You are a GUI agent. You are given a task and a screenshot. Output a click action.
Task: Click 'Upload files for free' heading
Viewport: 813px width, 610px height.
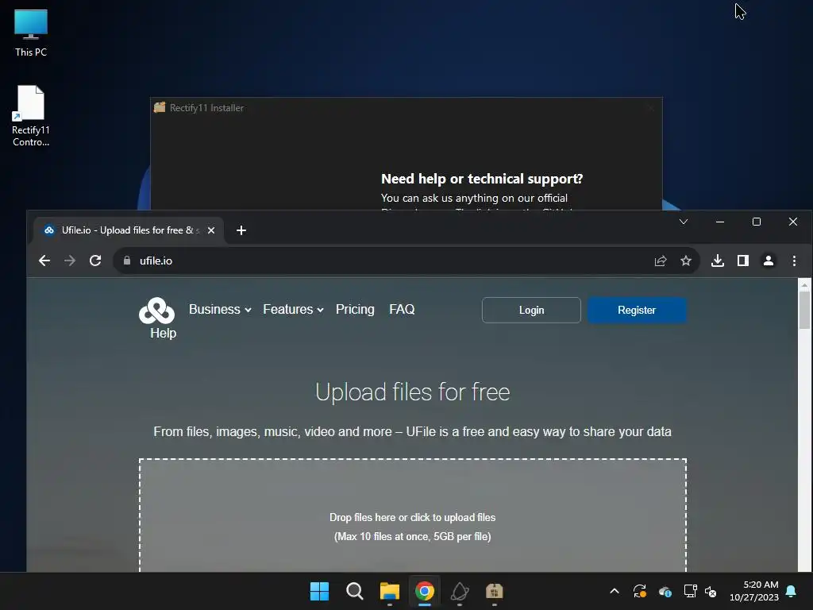pos(413,392)
